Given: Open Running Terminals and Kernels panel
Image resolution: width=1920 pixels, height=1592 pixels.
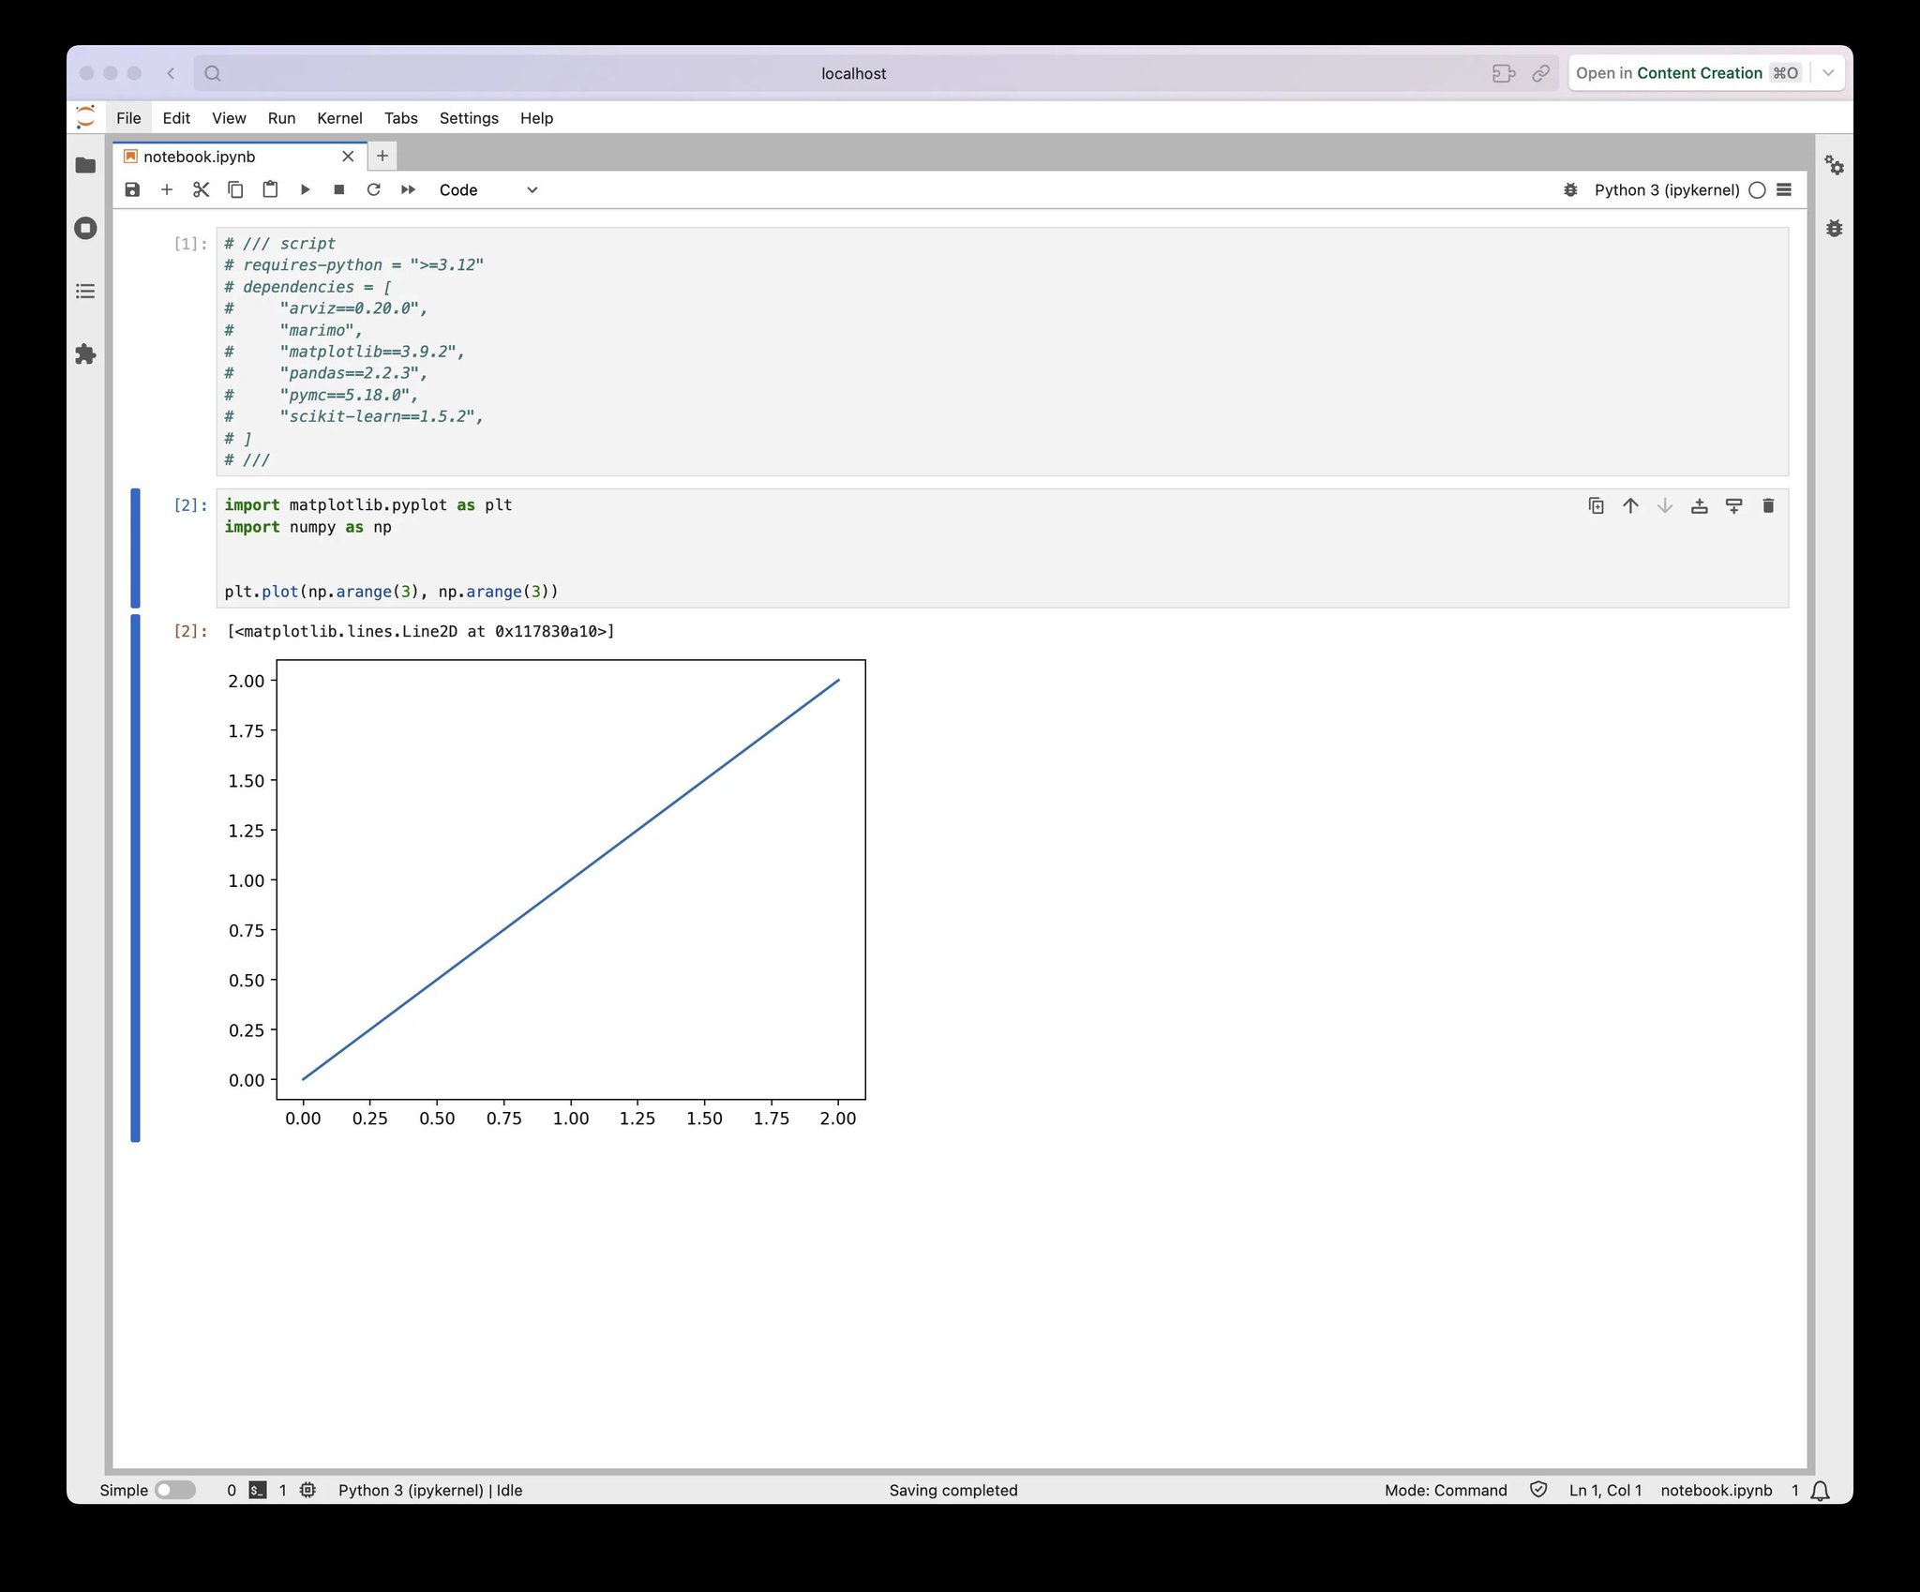Looking at the screenshot, I should [x=85, y=228].
